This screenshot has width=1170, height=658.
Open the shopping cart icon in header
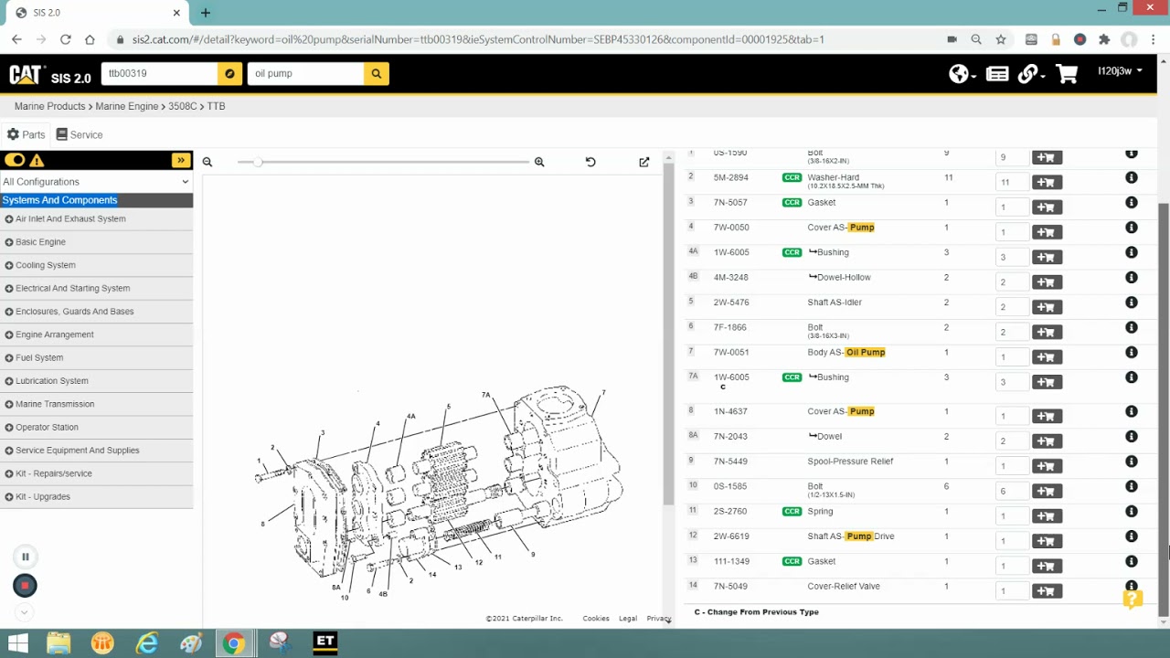tap(1067, 74)
